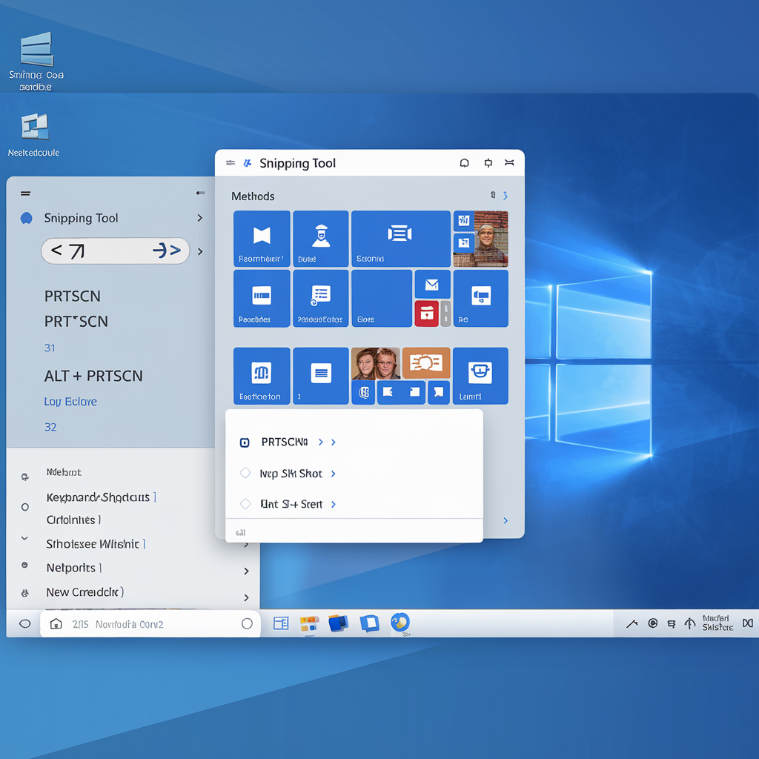Screen dimensions: 759x759
Task: Enable the Ivp Slk Shot radio option
Action: [245, 473]
